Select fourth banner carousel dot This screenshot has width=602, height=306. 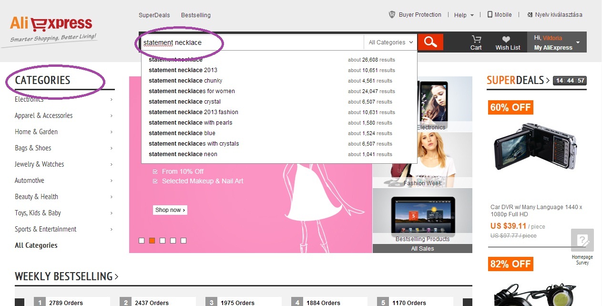(173, 241)
